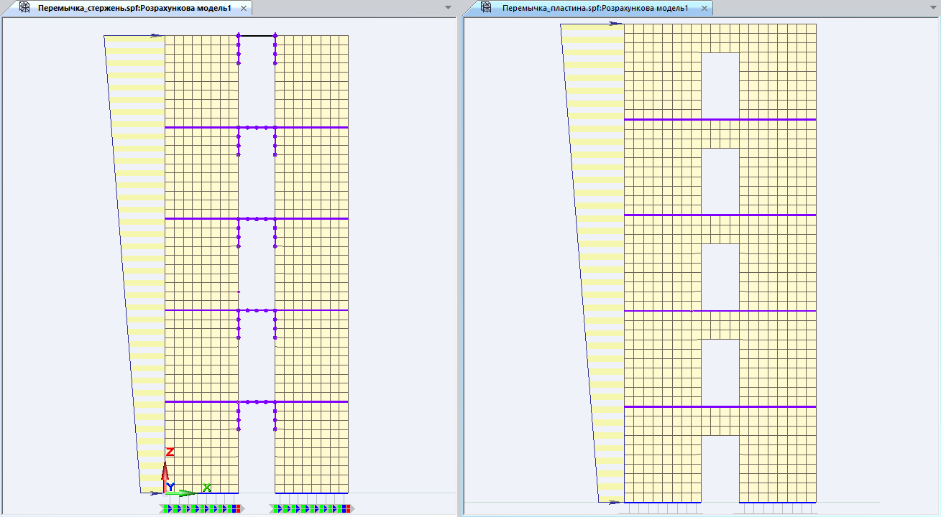Viewport: 941px width, 517px height.
Task: Select the red Z axis arrow
Action: point(166,472)
